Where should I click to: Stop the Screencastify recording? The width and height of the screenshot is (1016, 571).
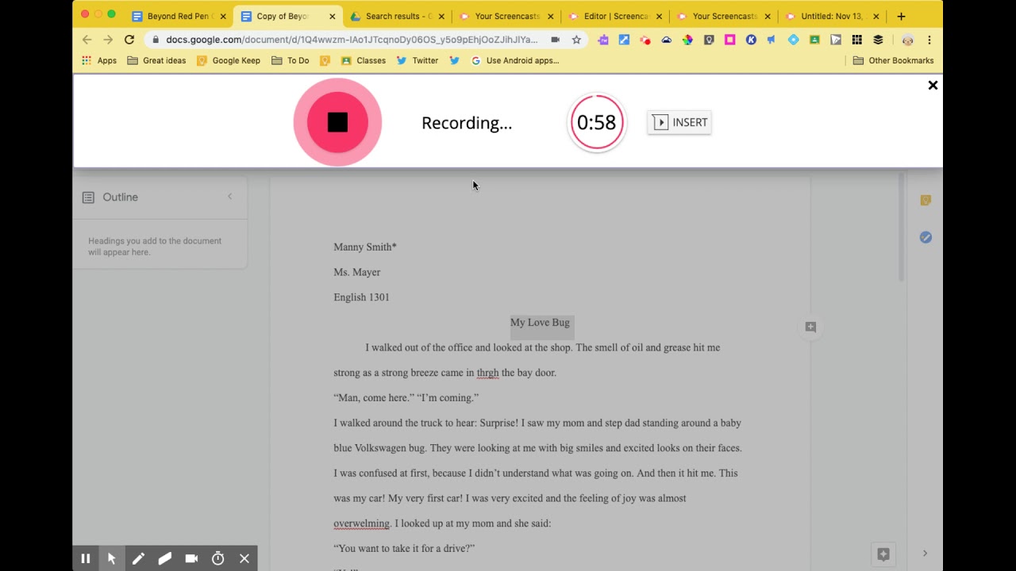[x=337, y=122]
